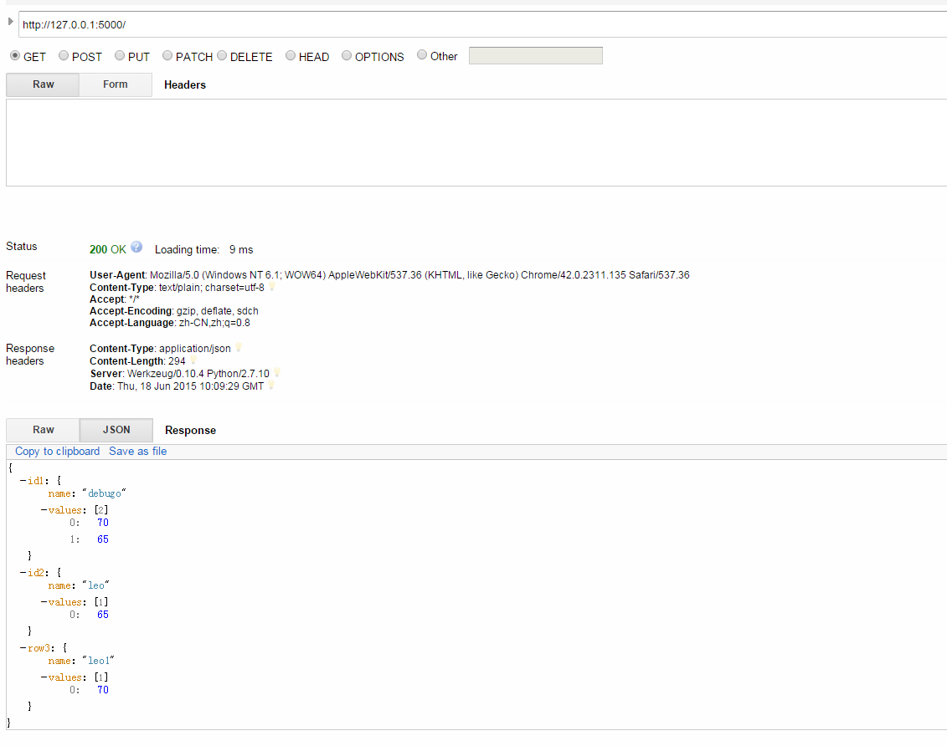Image resolution: width=947 pixels, height=746 pixels.
Task: Click inside the raw headers text area
Action: point(476,142)
